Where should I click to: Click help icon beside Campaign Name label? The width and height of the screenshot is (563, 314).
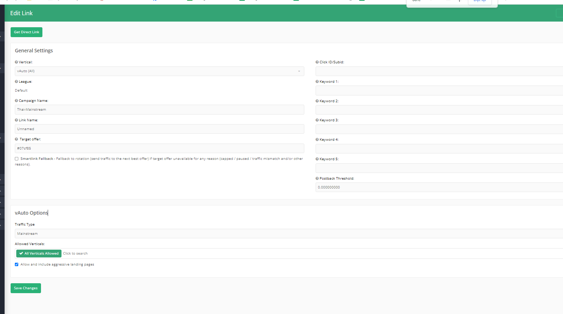[16, 101]
